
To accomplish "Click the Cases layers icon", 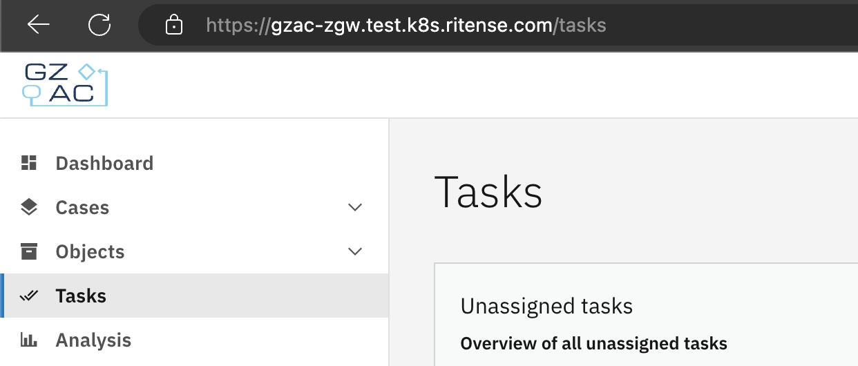I will [x=29, y=208].
